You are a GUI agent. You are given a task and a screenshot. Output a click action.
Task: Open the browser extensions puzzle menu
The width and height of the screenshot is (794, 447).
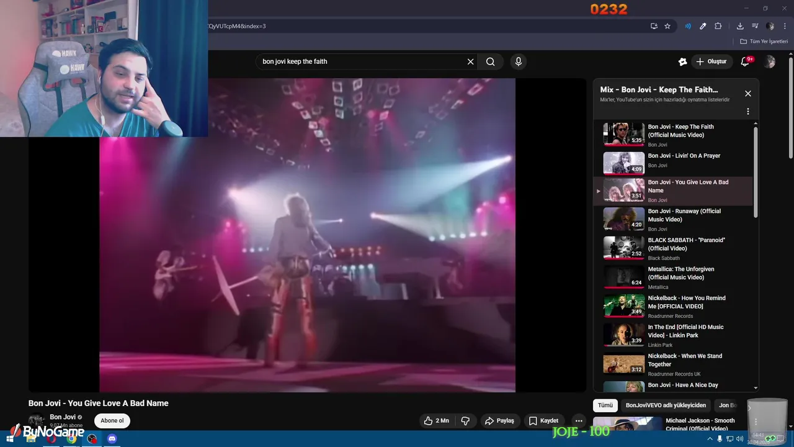pyautogui.click(x=718, y=26)
